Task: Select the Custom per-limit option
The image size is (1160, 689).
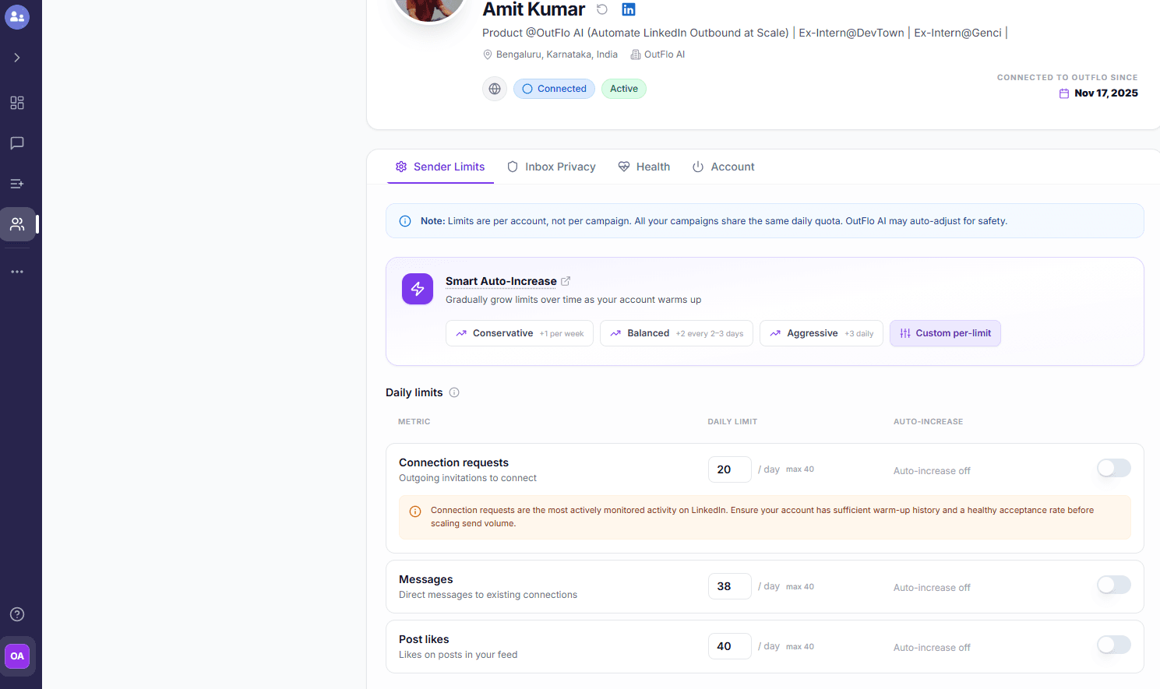Action: pos(945,333)
